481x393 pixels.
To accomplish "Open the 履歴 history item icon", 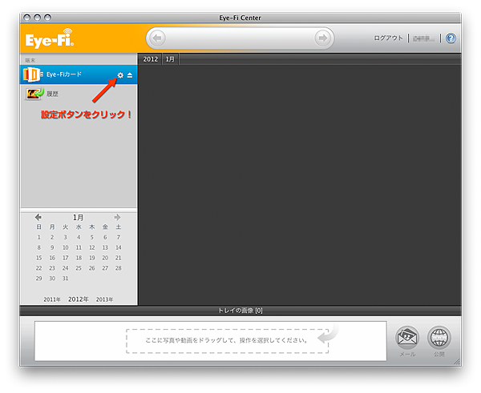I will pyautogui.click(x=34, y=94).
